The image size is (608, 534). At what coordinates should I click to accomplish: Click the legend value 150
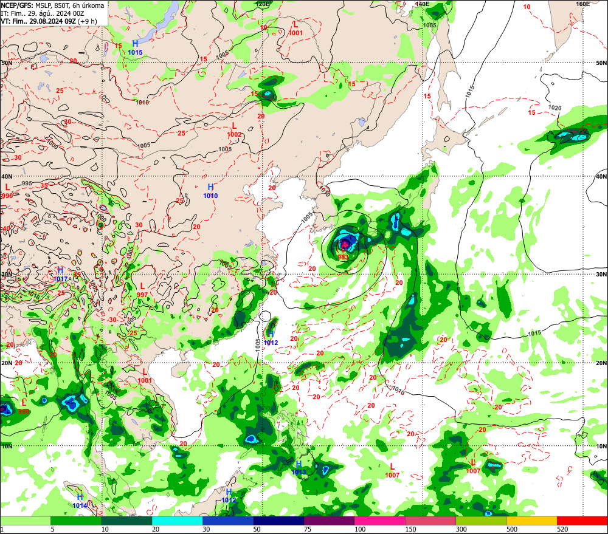click(410, 529)
